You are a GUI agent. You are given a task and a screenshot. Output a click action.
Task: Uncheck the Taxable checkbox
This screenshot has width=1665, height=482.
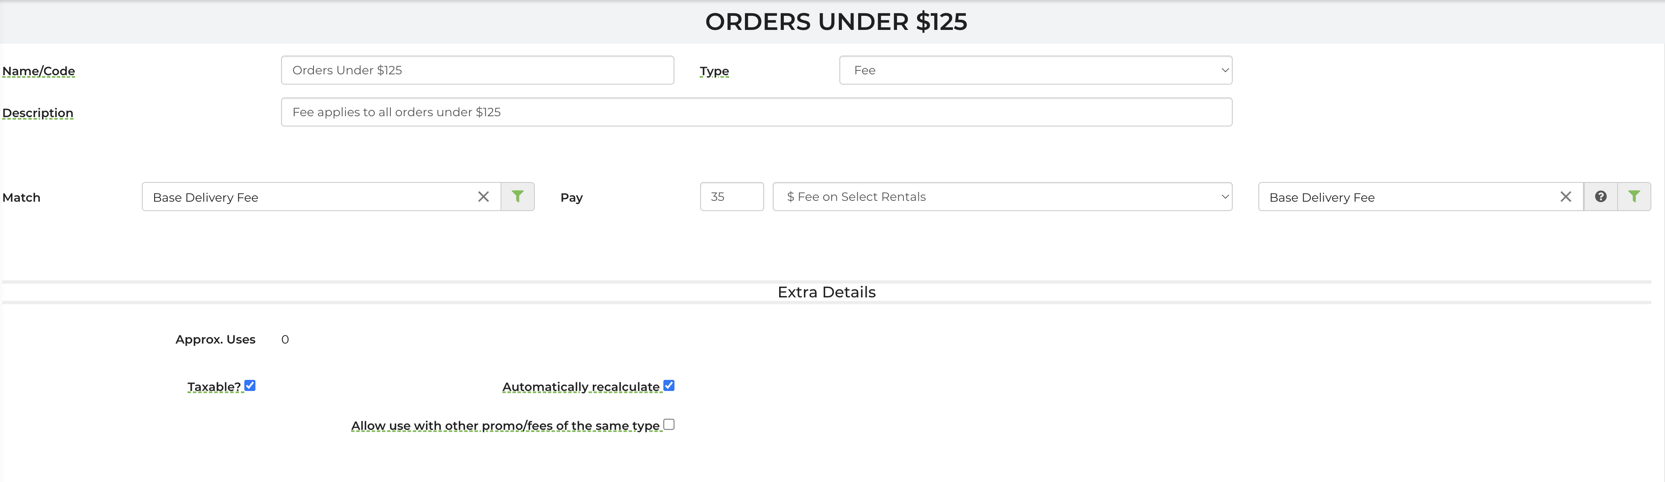point(250,385)
